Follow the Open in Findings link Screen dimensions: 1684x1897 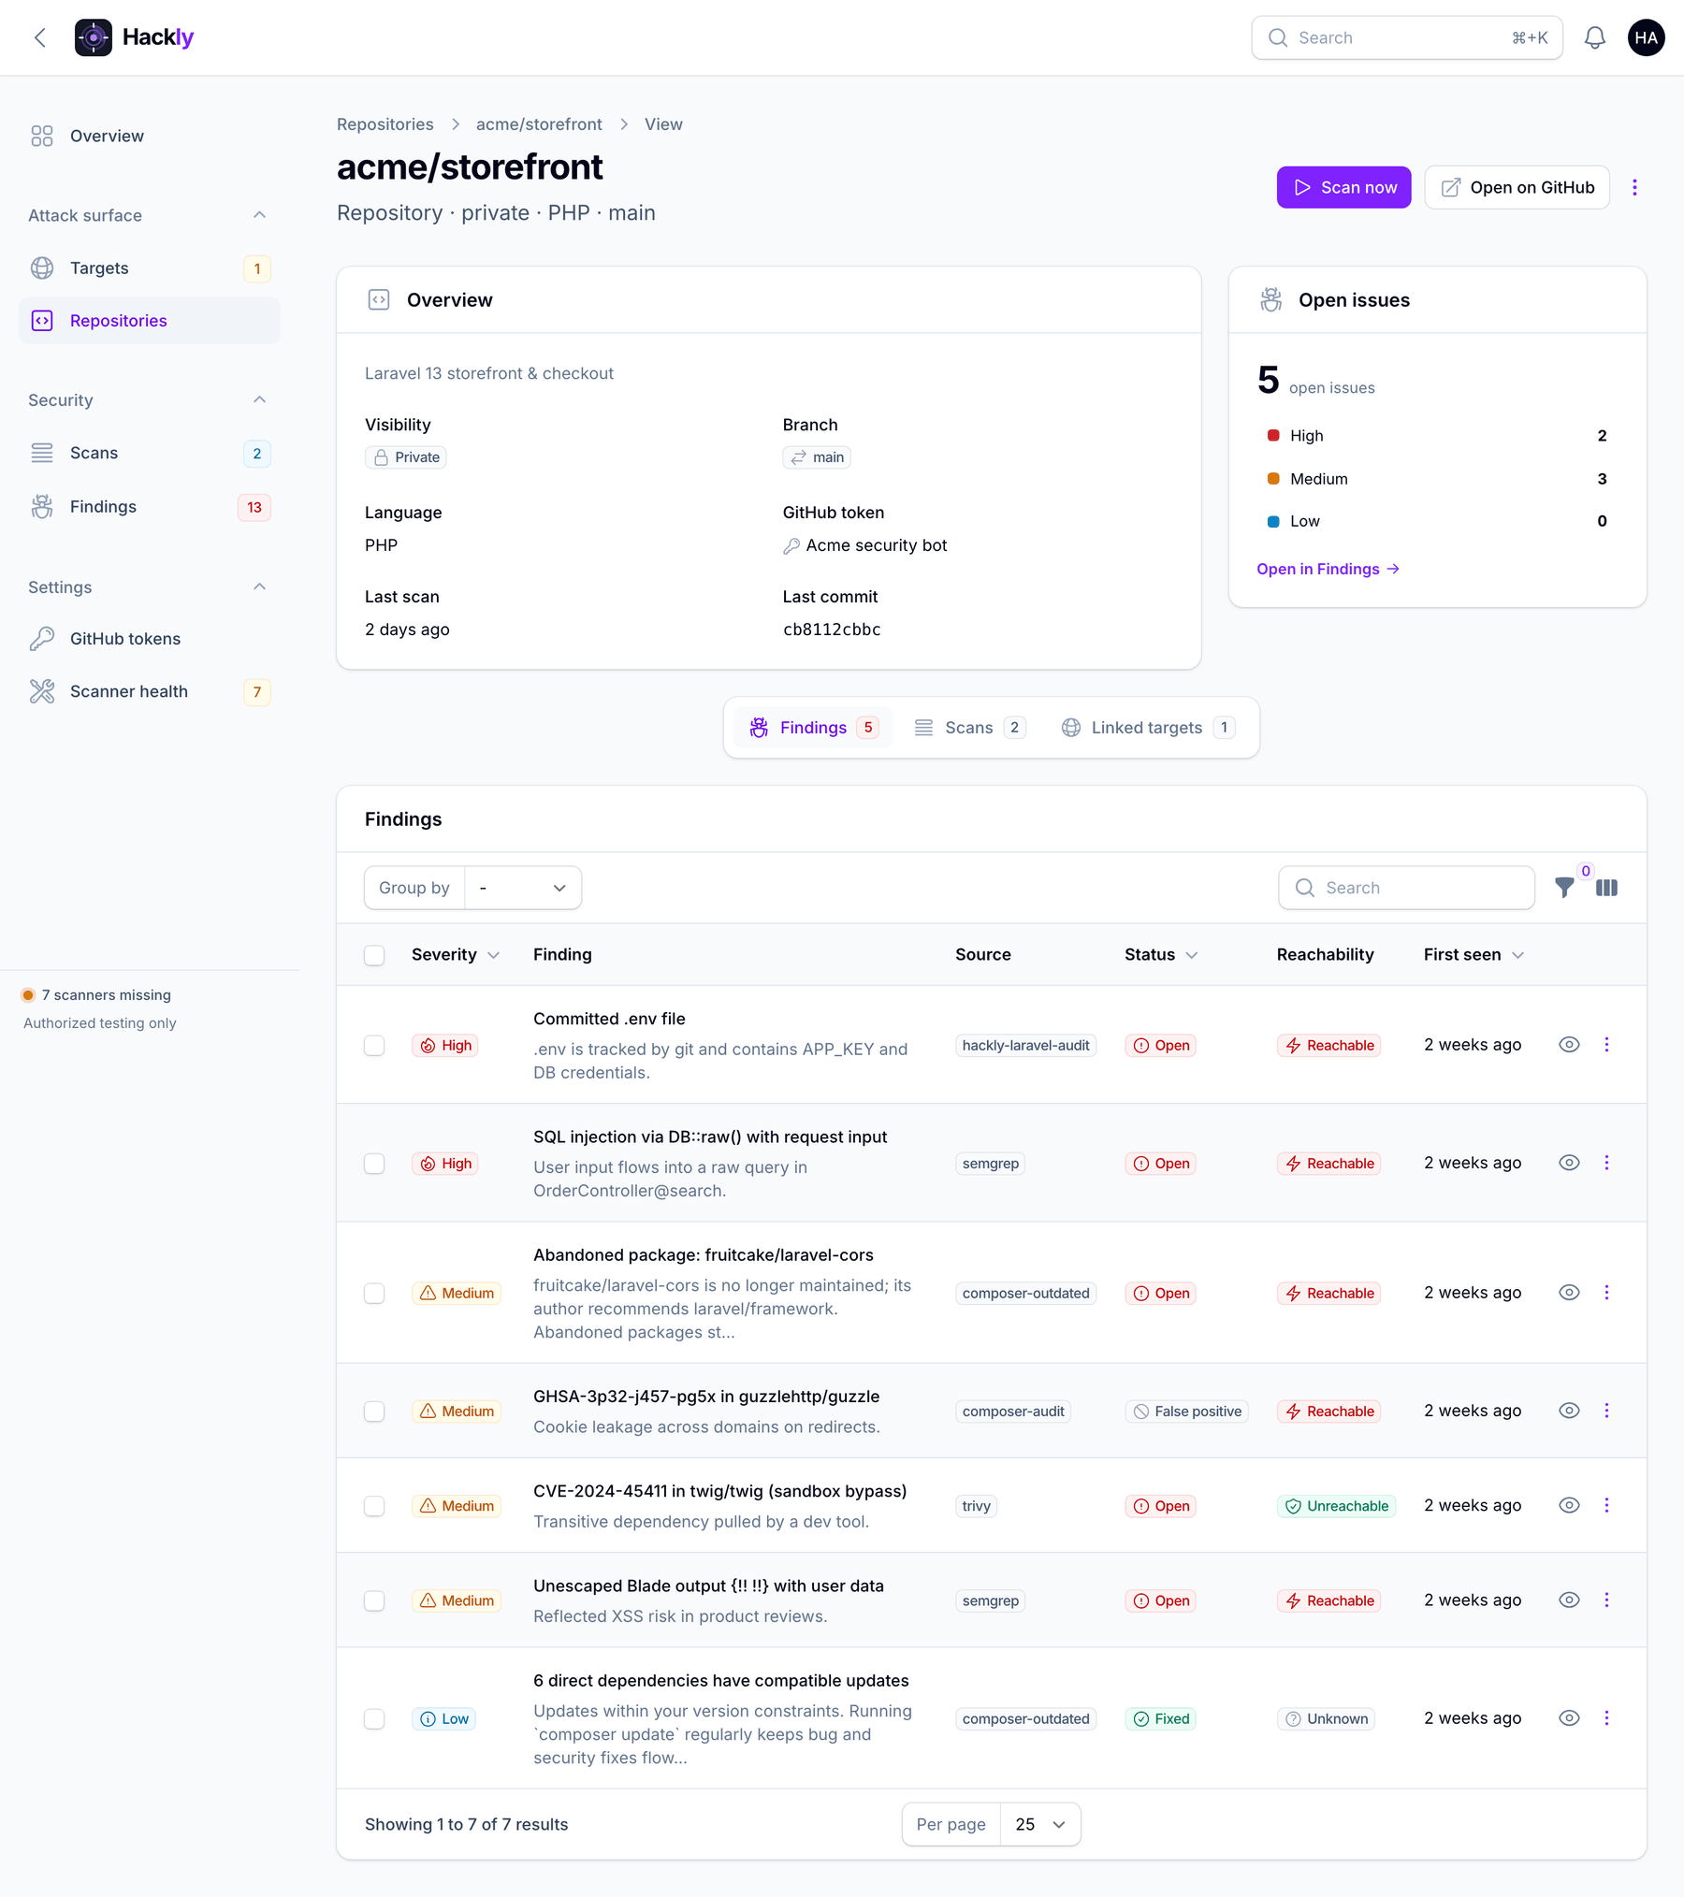pos(1328,569)
